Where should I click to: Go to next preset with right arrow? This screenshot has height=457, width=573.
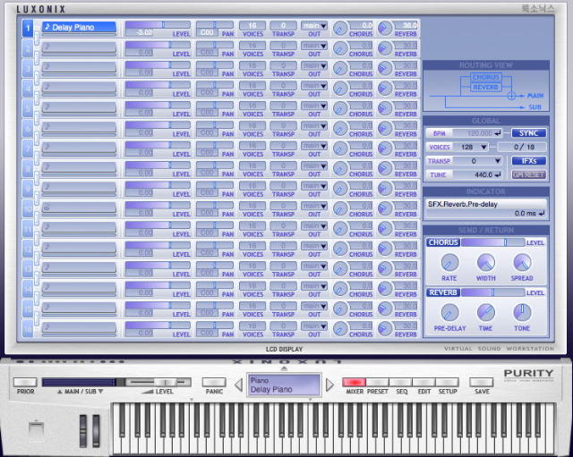[x=329, y=385]
